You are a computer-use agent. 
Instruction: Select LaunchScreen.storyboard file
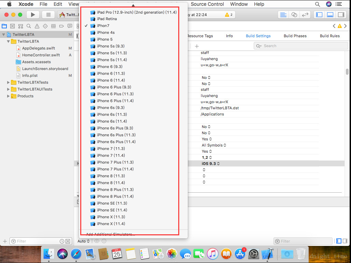coord(45,69)
